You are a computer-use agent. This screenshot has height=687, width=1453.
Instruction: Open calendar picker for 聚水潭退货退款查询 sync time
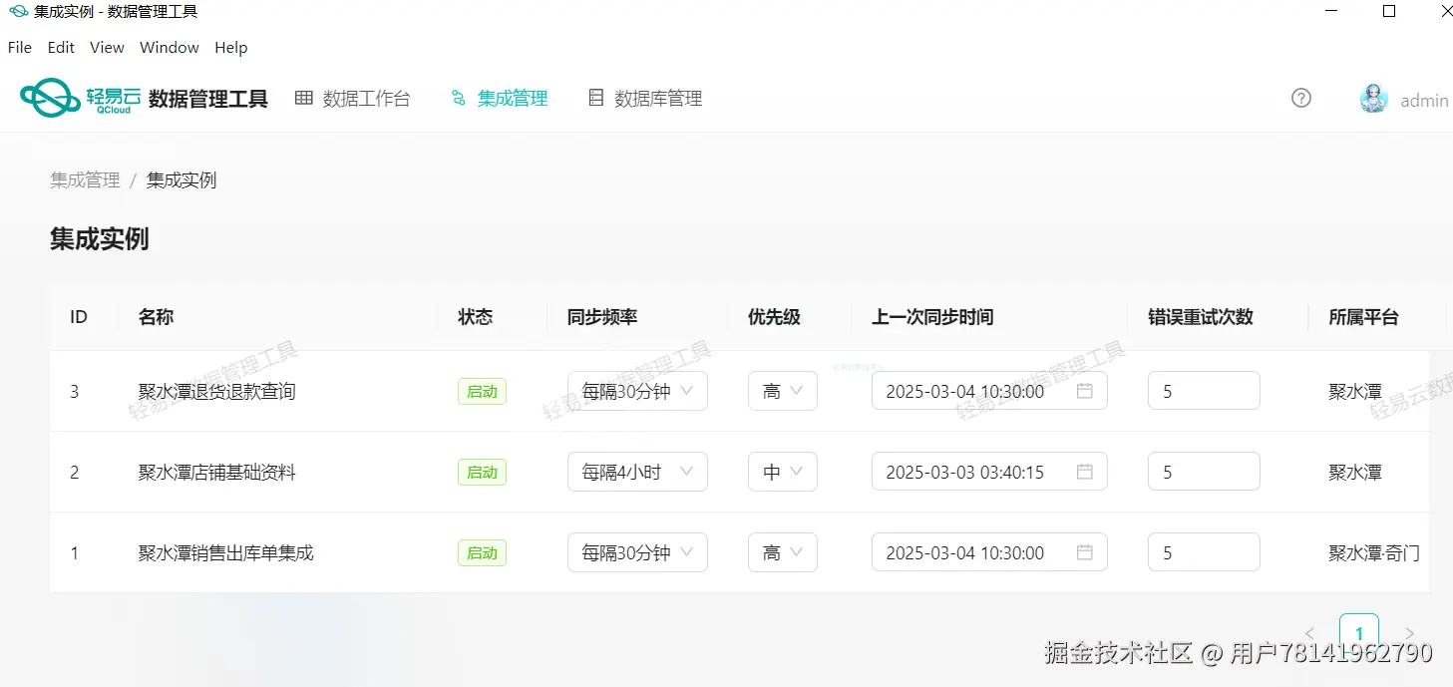click(1086, 391)
